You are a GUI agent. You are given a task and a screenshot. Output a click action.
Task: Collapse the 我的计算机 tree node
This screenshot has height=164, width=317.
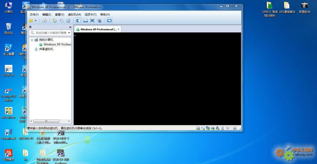(32, 40)
